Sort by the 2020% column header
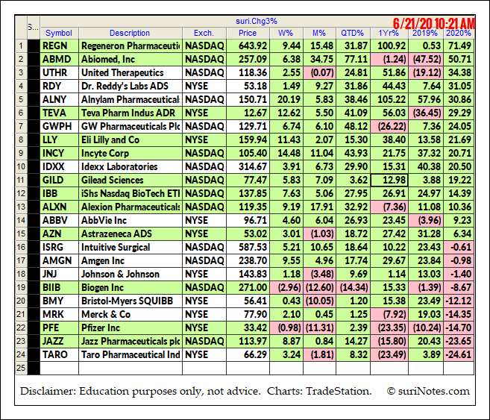Image resolution: width=490 pixels, height=420 pixels. [x=458, y=33]
